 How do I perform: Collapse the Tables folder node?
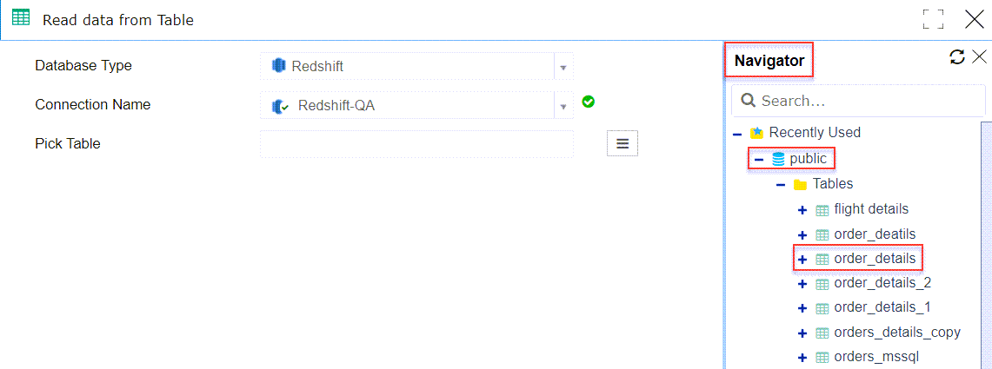click(782, 184)
